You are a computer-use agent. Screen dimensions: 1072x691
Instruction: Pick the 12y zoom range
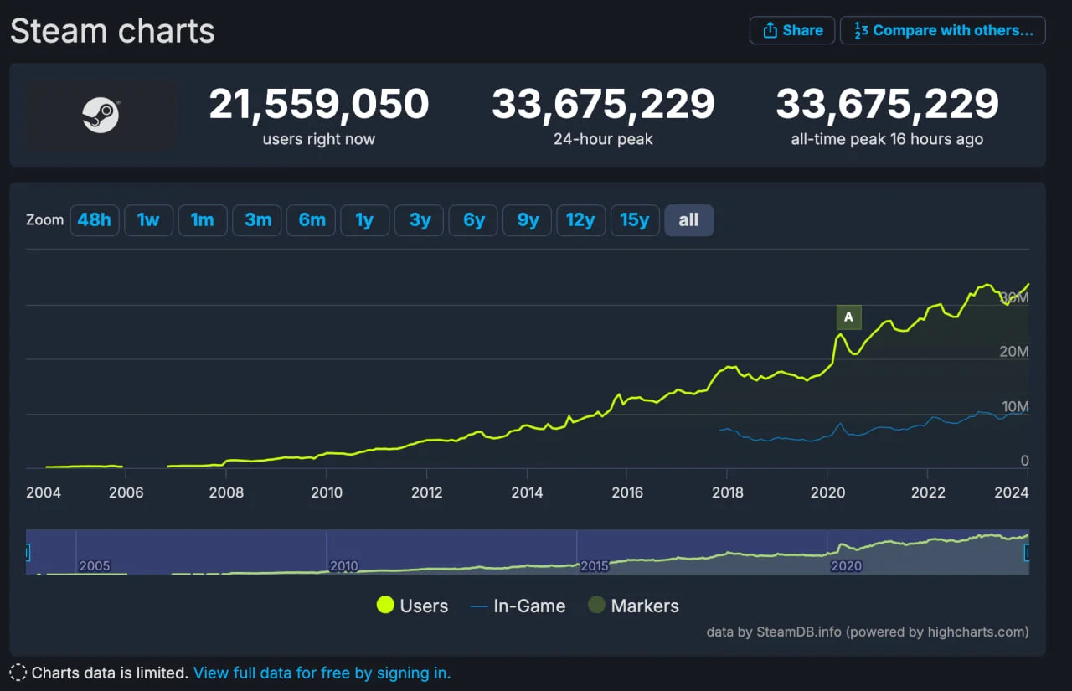(580, 220)
